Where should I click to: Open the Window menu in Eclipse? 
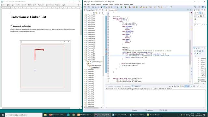(x=126, y=4)
